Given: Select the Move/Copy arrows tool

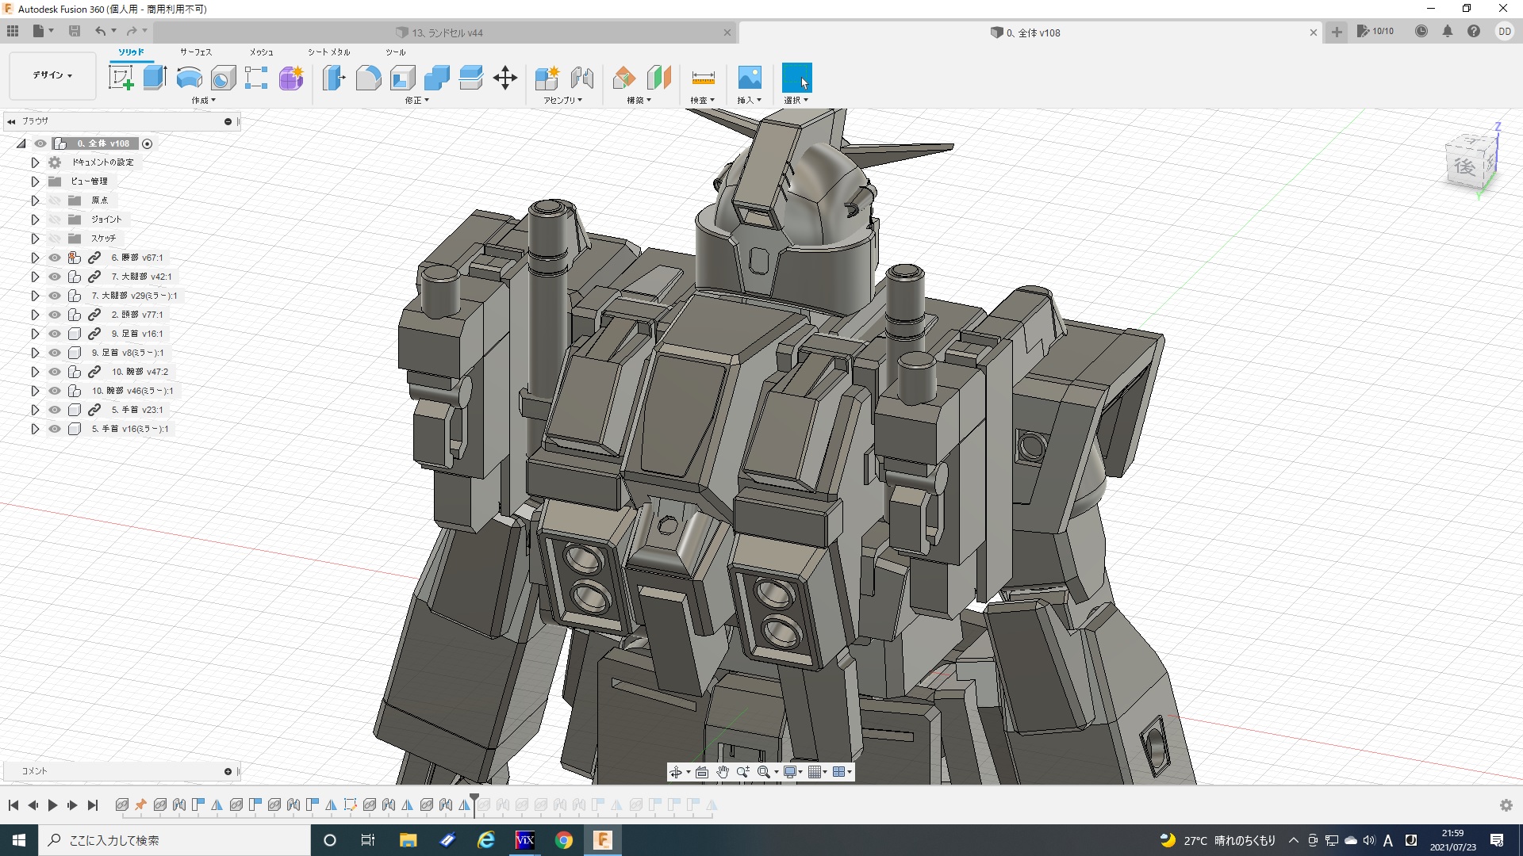Looking at the screenshot, I should [504, 78].
